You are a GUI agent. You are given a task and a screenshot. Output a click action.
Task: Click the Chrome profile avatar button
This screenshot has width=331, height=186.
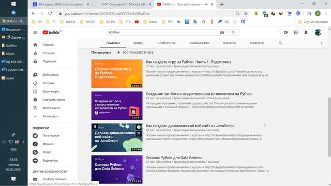pos(318,13)
